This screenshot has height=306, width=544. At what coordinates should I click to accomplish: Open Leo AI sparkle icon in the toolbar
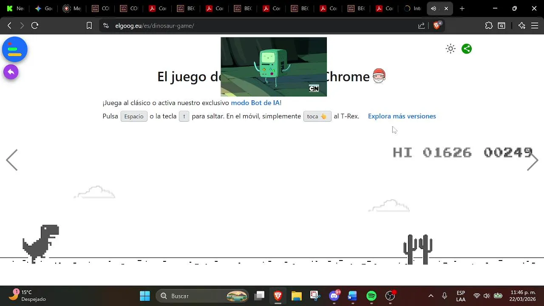[x=522, y=25]
